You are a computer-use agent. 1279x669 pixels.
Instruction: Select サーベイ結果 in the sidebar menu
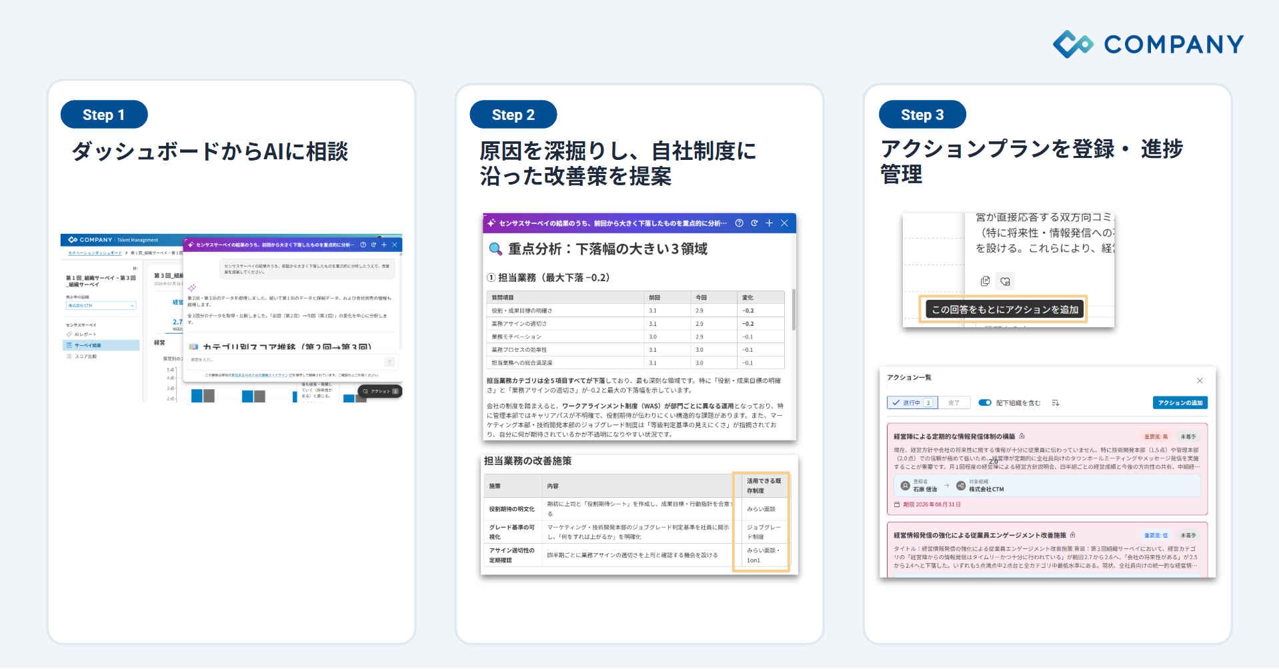point(101,345)
